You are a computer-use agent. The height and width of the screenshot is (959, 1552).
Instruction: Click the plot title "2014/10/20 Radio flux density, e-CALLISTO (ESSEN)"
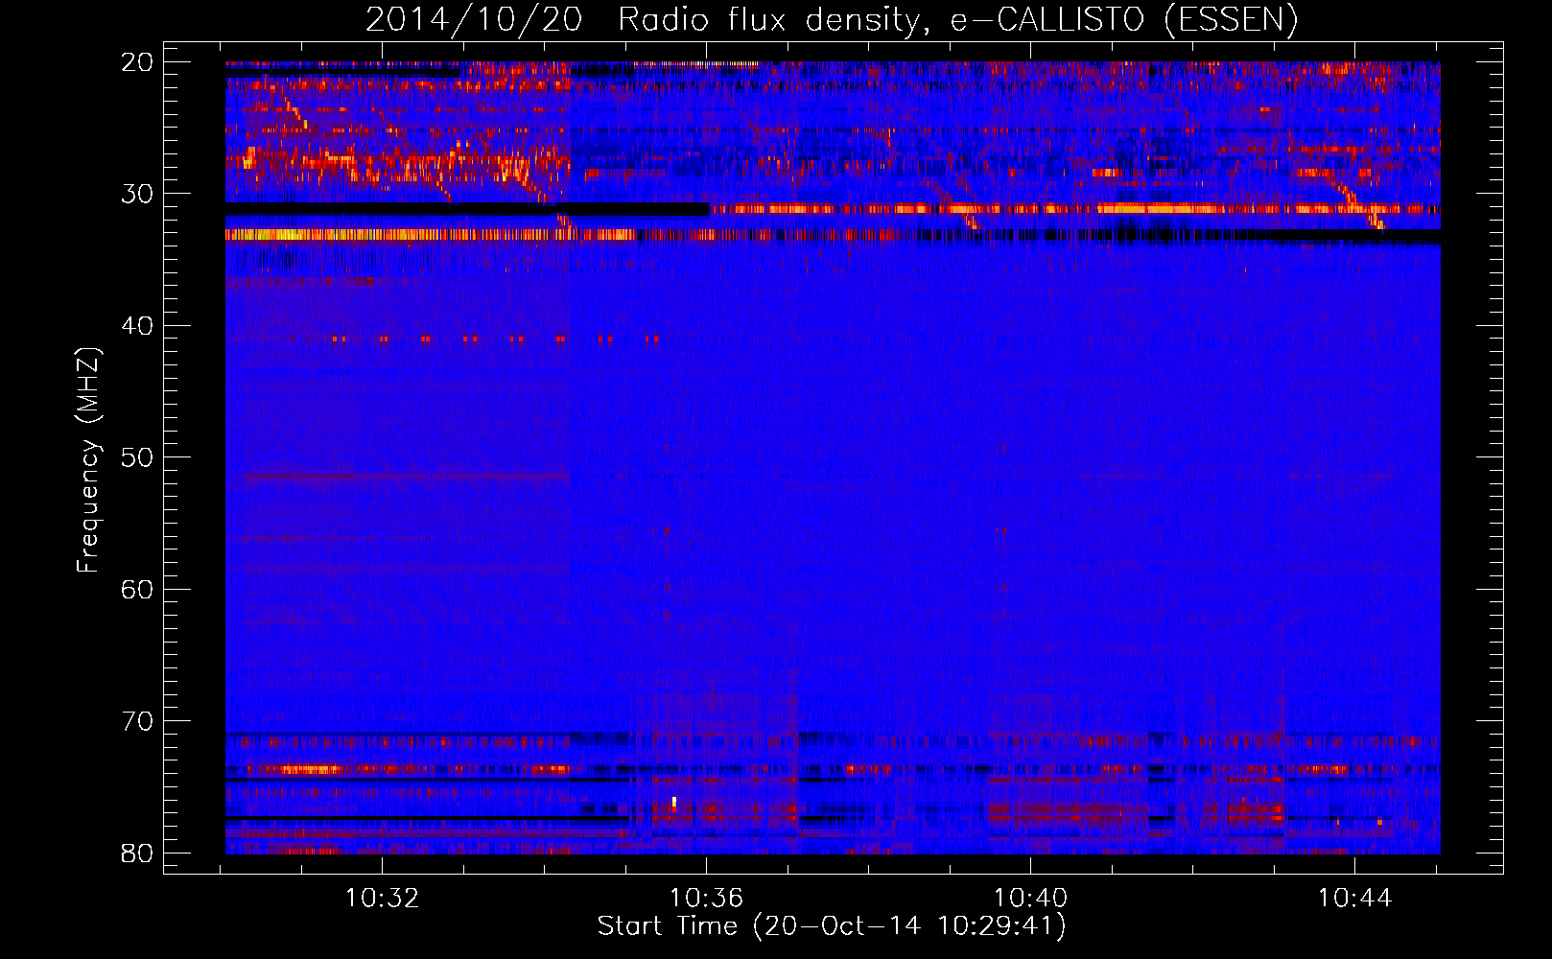(832, 19)
